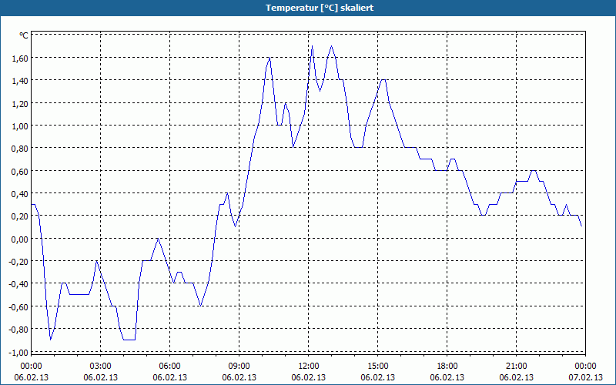The image size is (616, 385).
Task: Click the 00:00 label above 07.02.13
Action: pyautogui.click(x=585, y=367)
